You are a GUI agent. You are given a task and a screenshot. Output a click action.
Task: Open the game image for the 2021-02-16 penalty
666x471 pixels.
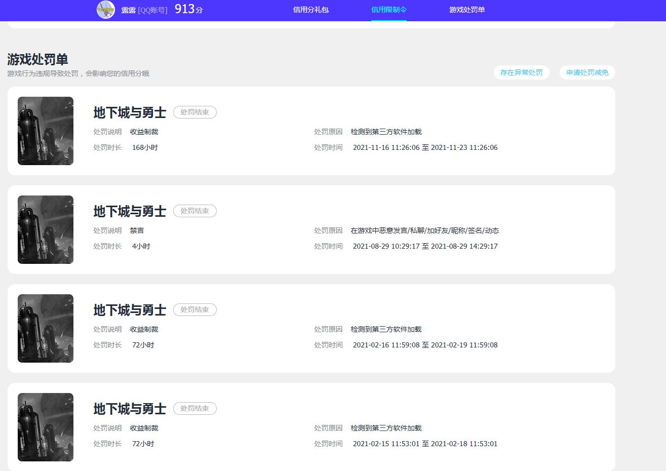(46, 328)
